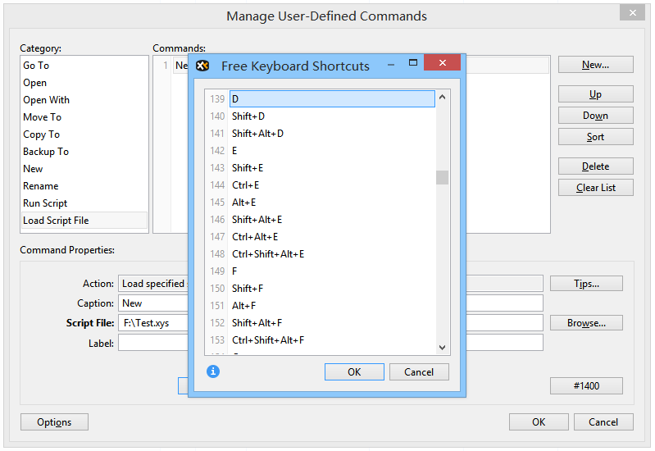The image size is (655, 451).
Task: Minimize the Free Keyboard Shortcuts dialog
Action: coord(391,64)
